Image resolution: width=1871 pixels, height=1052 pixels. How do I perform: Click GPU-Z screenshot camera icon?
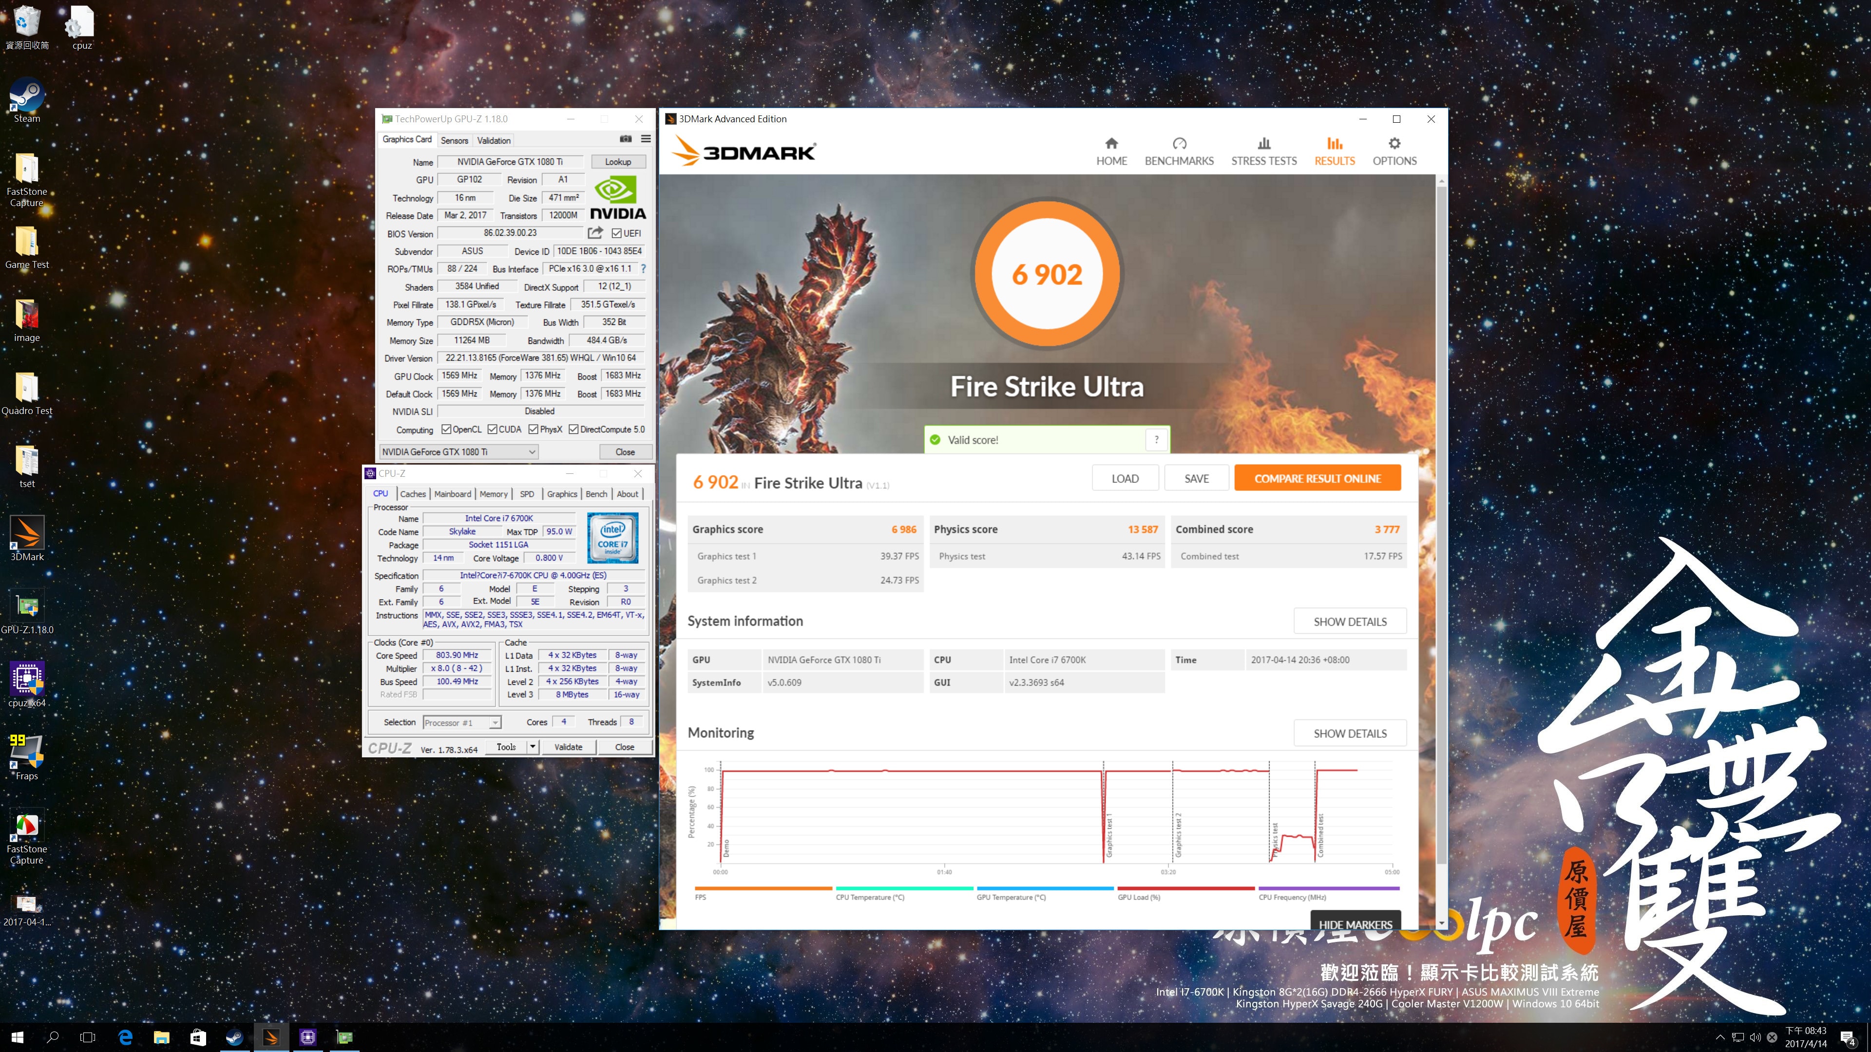[625, 139]
